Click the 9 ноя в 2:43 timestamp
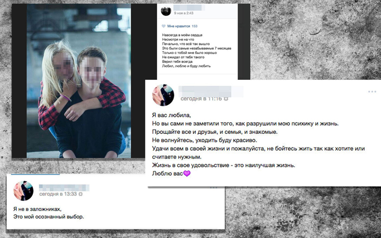Image resolution: width=381 pixels, height=238 pixels. [184, 13]
